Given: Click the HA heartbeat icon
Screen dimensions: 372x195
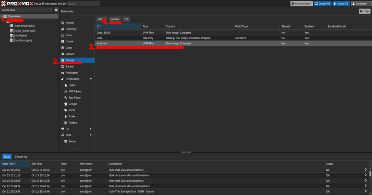Looking at the screenshot, I should tap(62, 129).
